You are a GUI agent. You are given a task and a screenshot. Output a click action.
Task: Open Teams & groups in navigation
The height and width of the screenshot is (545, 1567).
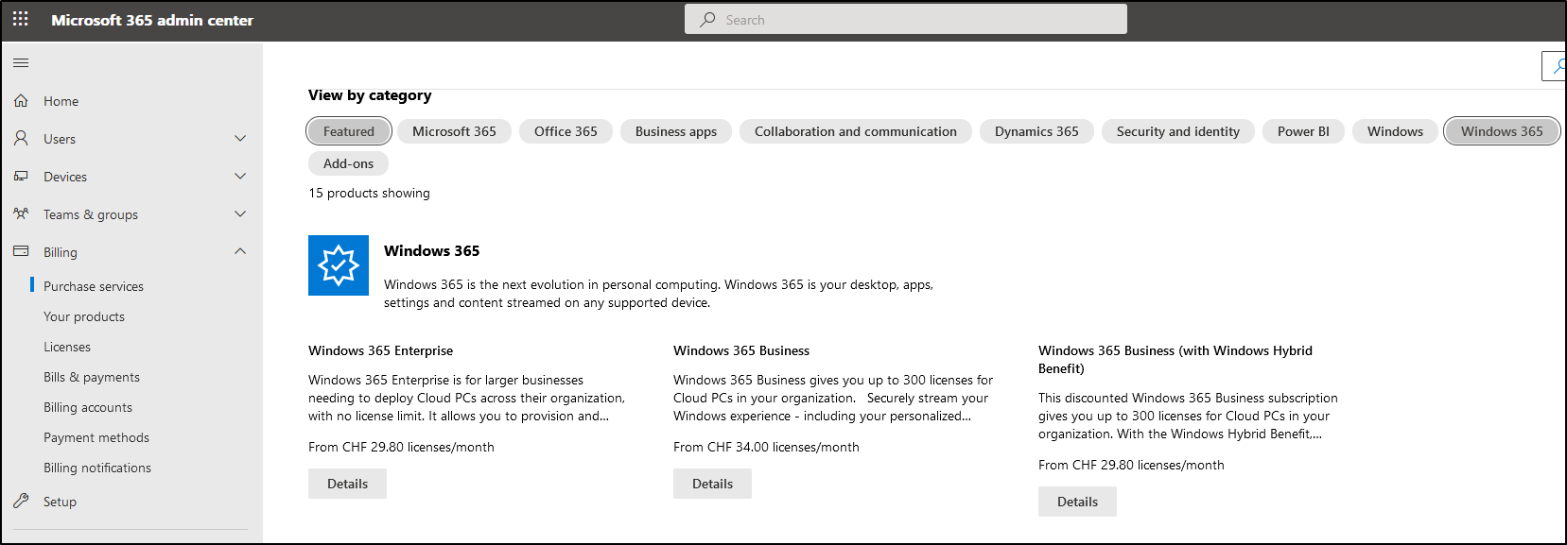(x=91, y=214)
